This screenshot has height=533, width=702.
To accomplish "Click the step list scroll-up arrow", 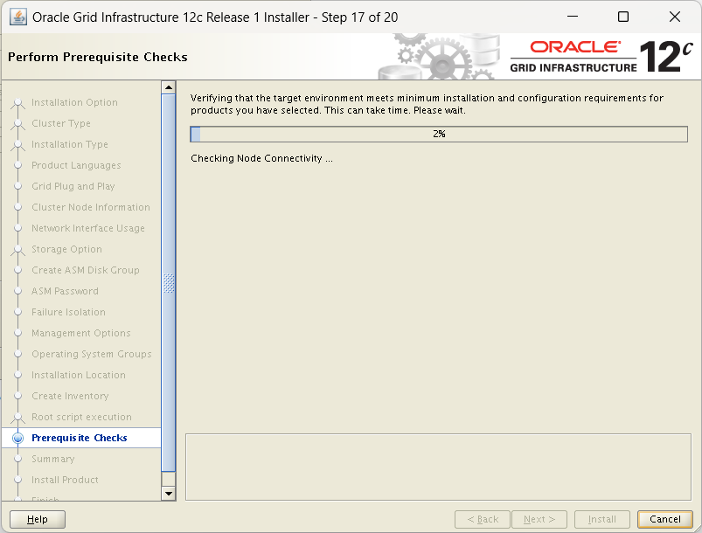I will click(x=169, y=87).
